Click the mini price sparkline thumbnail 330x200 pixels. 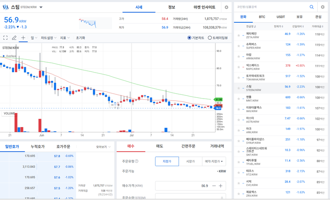point(95,23)
